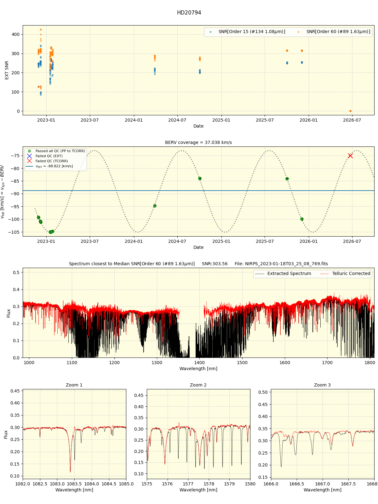Click the red X data point near 2026-07
378x504 pixels.
[x=350, y=156]
